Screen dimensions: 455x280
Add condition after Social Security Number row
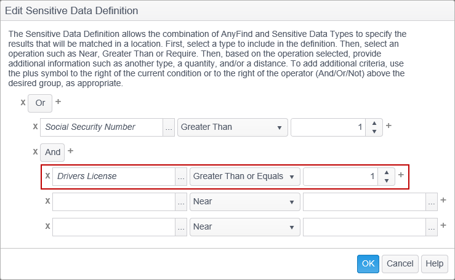[389, 126]
